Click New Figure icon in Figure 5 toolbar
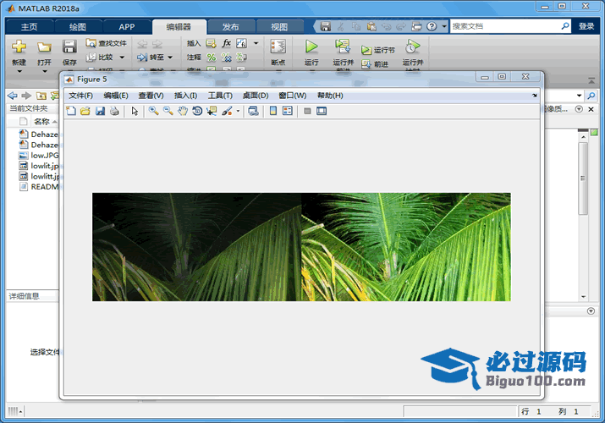Screen dimensions: 605x423 click(x=71, y=111)
